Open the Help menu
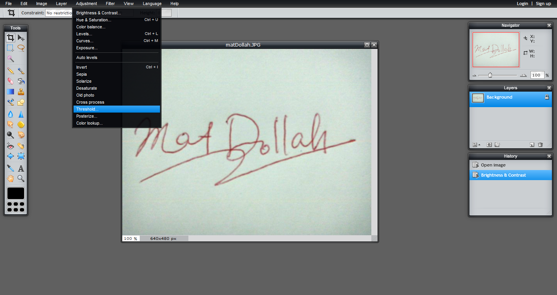This screenshot has height=295, width=557. [x=175, y=3]
